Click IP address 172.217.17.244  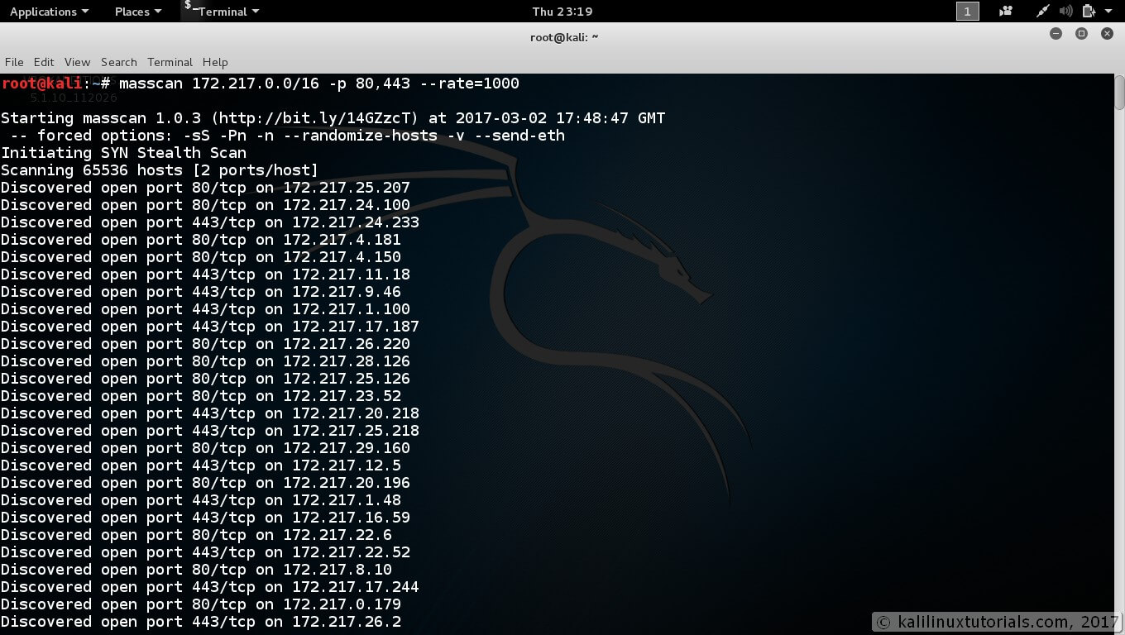pos(356,587)
